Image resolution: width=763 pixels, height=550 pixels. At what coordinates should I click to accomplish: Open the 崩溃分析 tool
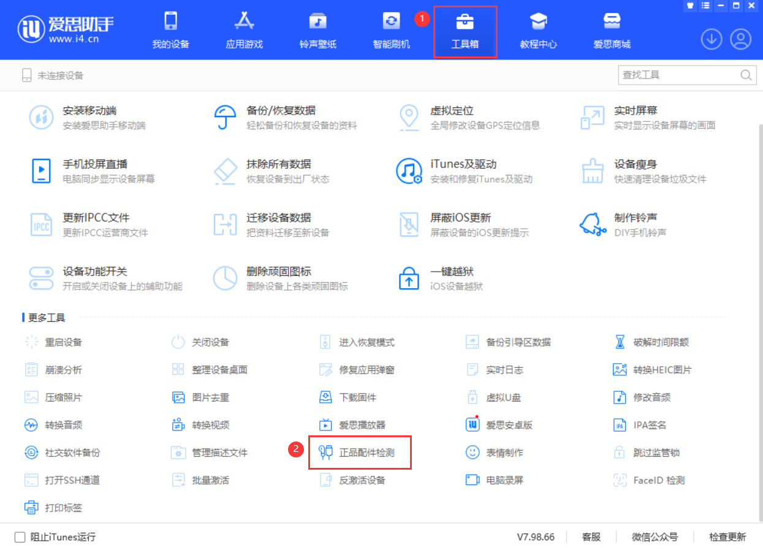(53, 370)
